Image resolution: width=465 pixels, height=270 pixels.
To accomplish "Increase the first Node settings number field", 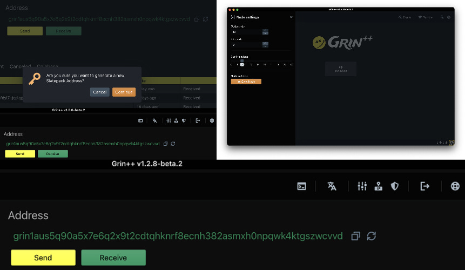I will tap(265, 31).
